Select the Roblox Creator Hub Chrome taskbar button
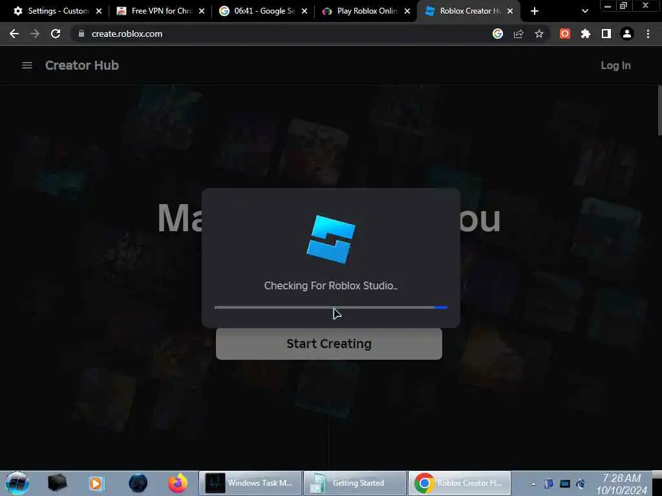Image resolution: width=662 pixels, height=496 pixels. click(460, 483)
